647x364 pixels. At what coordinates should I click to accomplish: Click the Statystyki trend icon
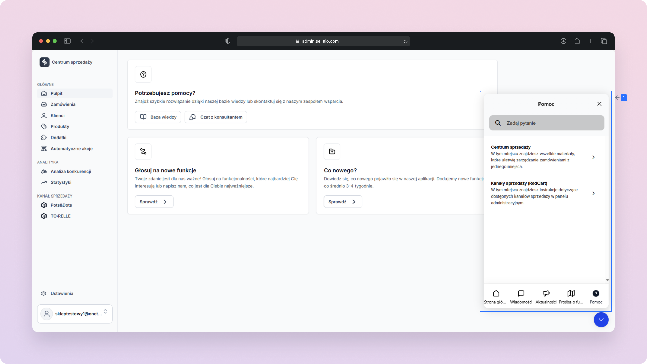coord(44,182)
